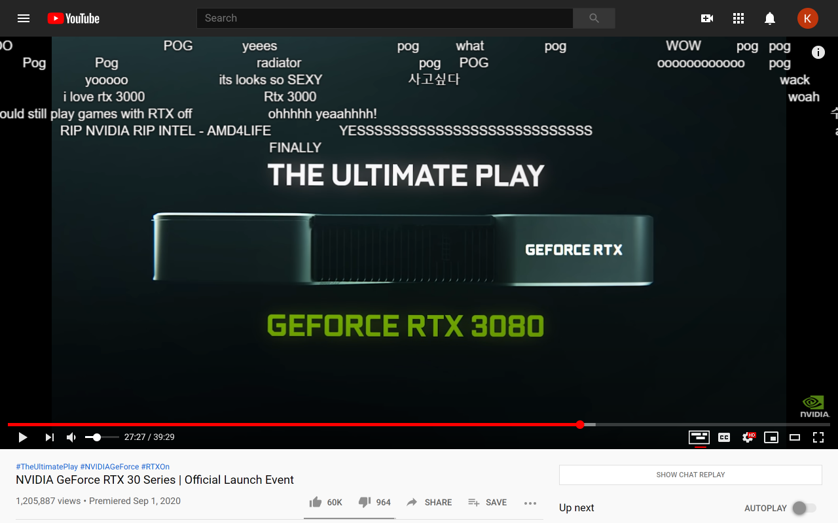Image resolution: width=838 pixels, height=523 pixels.
Task: Open the notifications bell
Action: tap(770, 18)
